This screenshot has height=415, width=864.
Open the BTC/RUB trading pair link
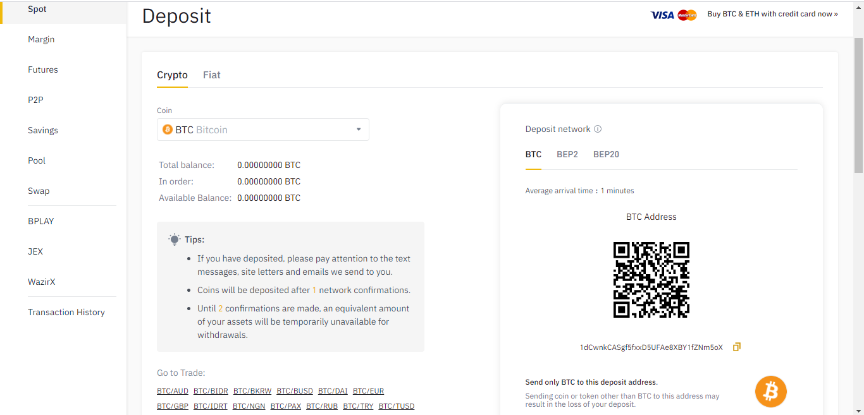click(322, 406)
